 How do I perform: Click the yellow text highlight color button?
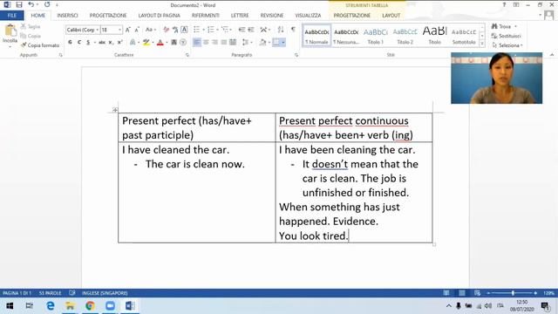[146, 43]
